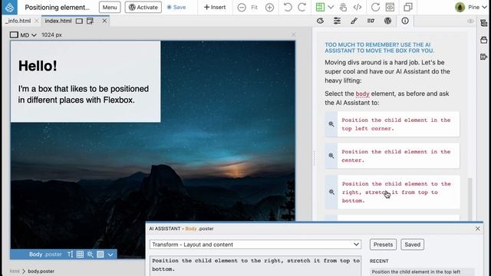Click the Body .poster selected element label
Viewport: 491px width, 276px height.
click(x=45, y=254)
